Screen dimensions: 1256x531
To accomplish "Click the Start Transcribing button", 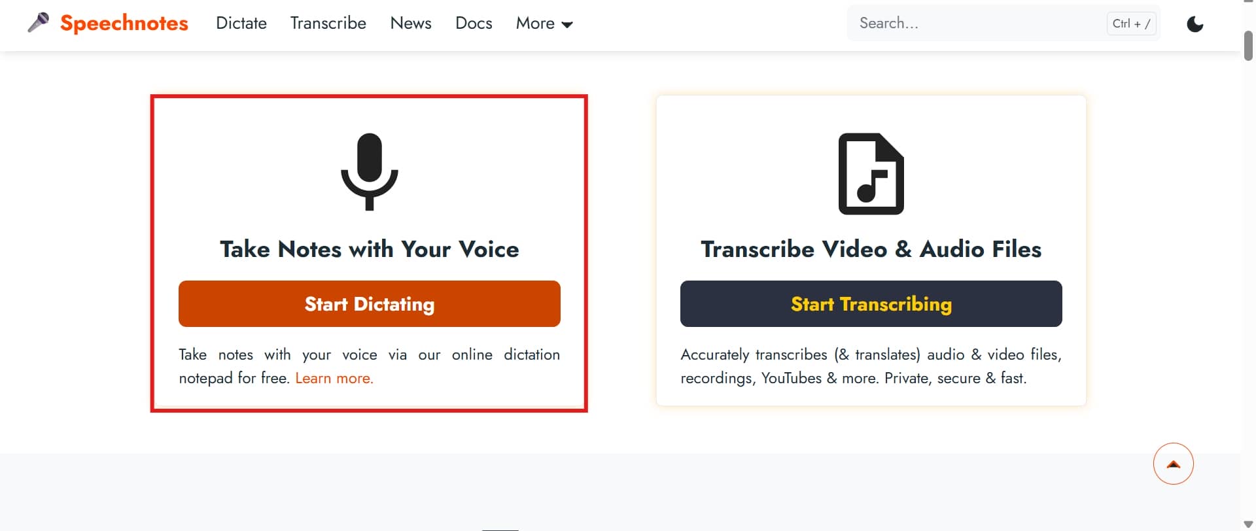I will click(871, 303).
